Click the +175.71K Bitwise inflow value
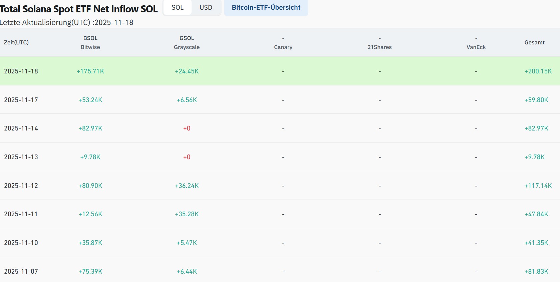Viewport: 560px width, 282px height. tap(90, 71)
